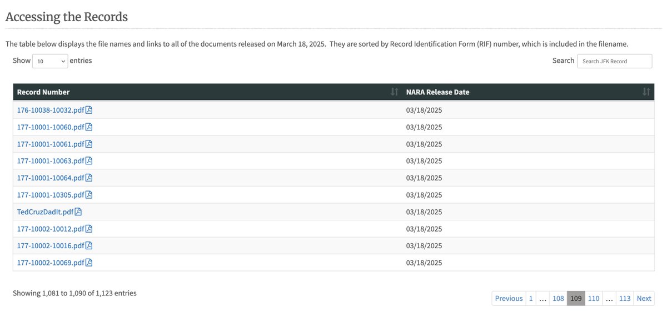Select current page 109 button

point(576,298)
